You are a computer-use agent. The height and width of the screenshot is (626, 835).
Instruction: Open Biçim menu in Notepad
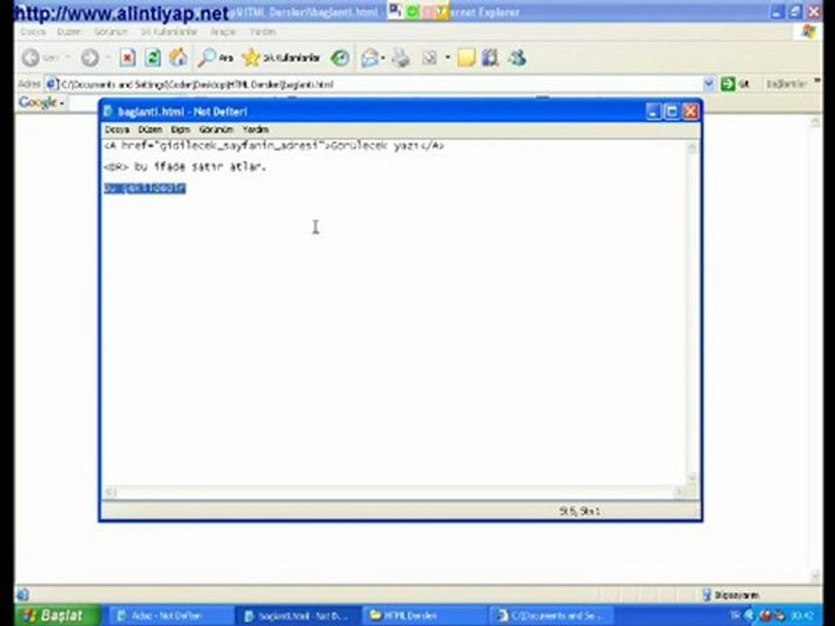tap(181, 130)
